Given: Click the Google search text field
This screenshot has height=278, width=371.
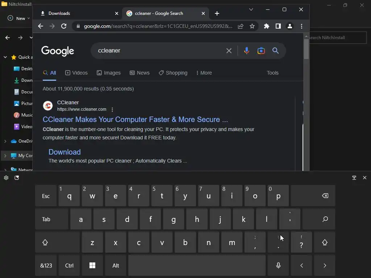Looking at the screenshot, I should click(160, 51).
